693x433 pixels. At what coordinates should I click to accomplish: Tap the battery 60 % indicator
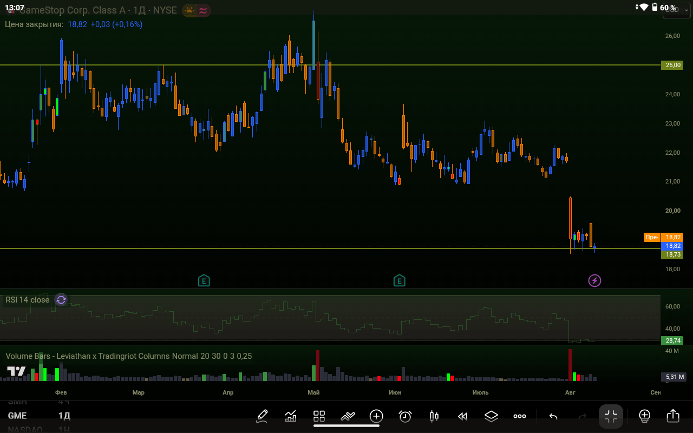(x=664, y=8)
